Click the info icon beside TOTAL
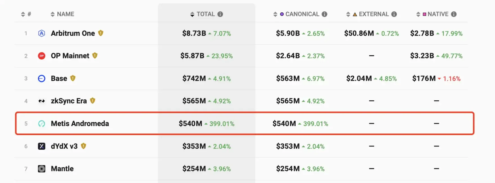This screenshot has height=183, width=495. [x=220, y=14]
